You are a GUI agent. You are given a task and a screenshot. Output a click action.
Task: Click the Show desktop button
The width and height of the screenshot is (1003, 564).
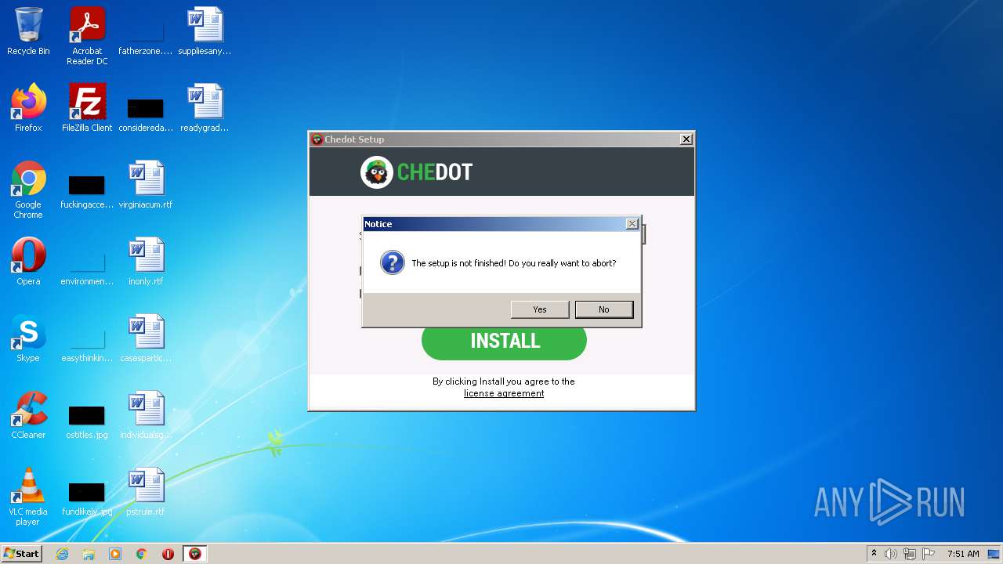point(995,554)
